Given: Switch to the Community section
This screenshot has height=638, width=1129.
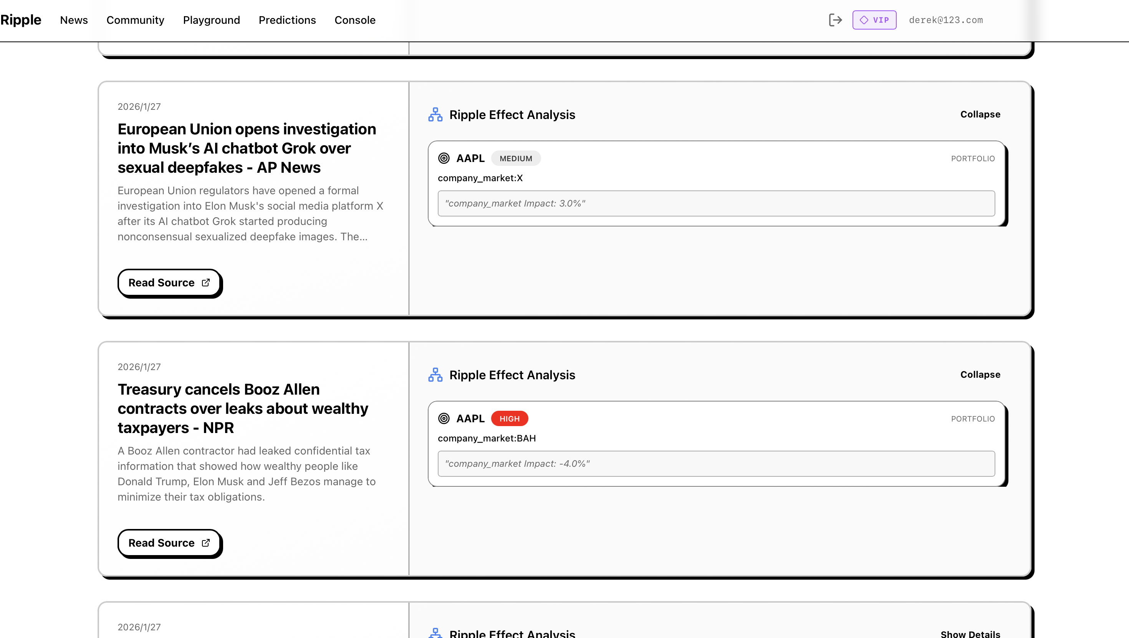Looking at the screenshot, I should [x=136, y=20].
